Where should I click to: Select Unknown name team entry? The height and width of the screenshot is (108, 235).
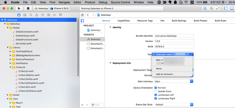[x=172, y=54]
